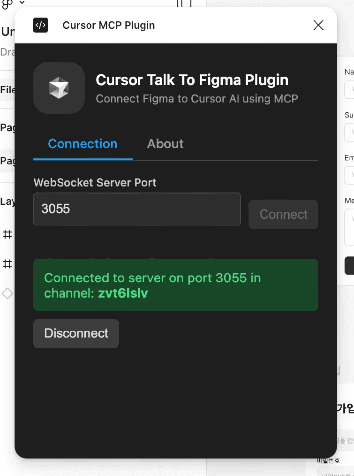Viewport: 354px width, 476px height.
Task: Click the Disconnect button
Action: click(76, 333)
